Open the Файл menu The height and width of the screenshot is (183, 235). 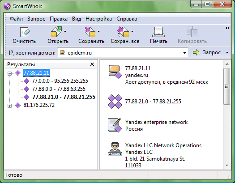[x=16, y=19]
